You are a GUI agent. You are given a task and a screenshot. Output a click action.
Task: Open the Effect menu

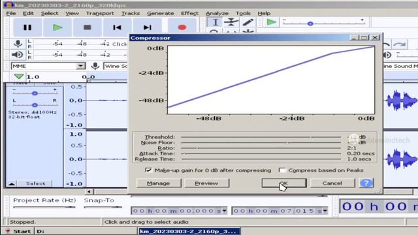pos(189,13)
